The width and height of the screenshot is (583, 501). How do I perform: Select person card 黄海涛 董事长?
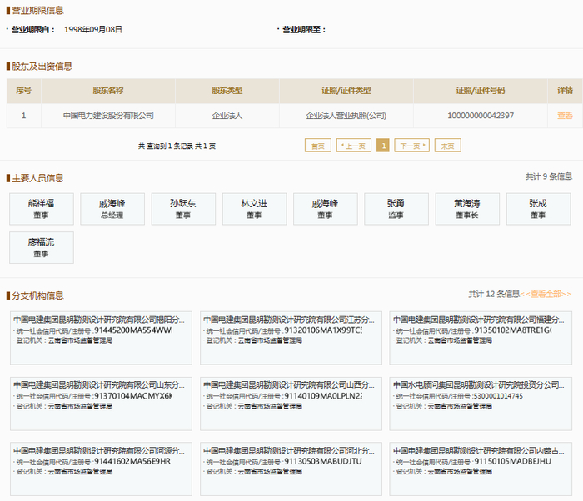[467, 209]
